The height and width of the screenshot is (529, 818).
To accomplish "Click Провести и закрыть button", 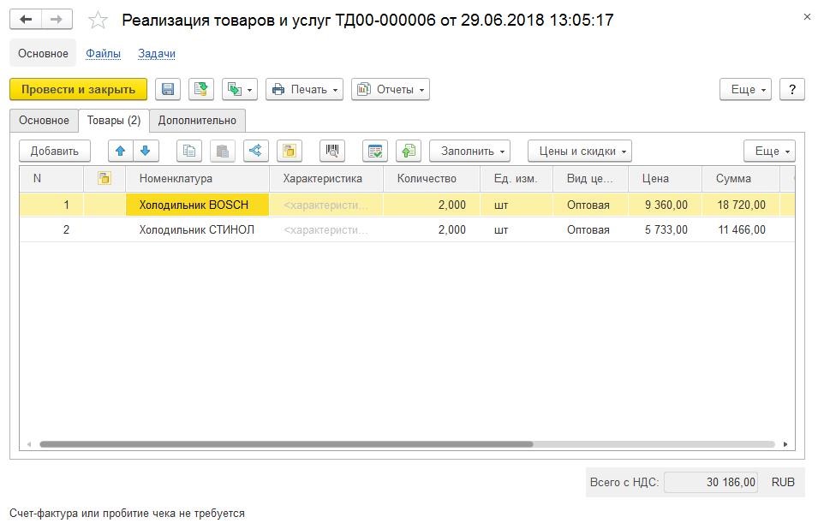I will click(78, 89).
